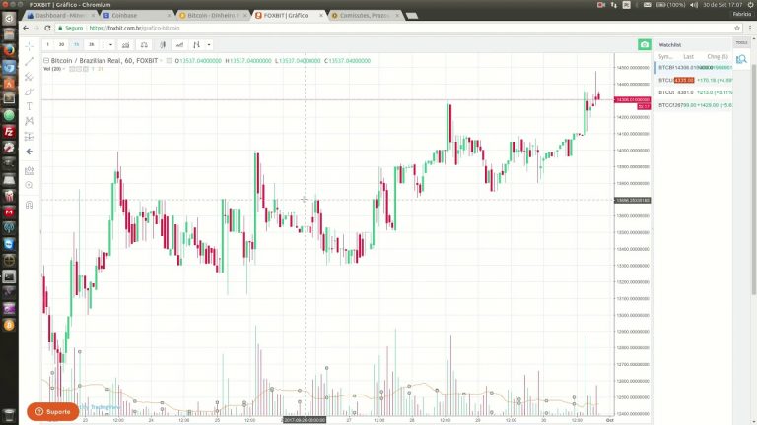
Task: Select watchlist row showing +1429.00 change
Action: [693, 105]
